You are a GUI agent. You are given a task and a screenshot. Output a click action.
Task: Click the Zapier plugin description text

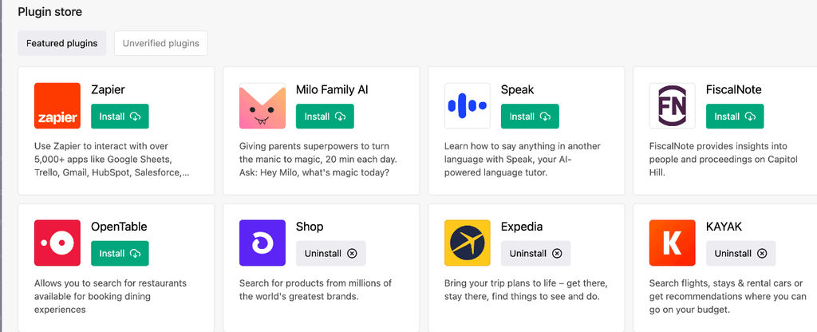(112, 160)
